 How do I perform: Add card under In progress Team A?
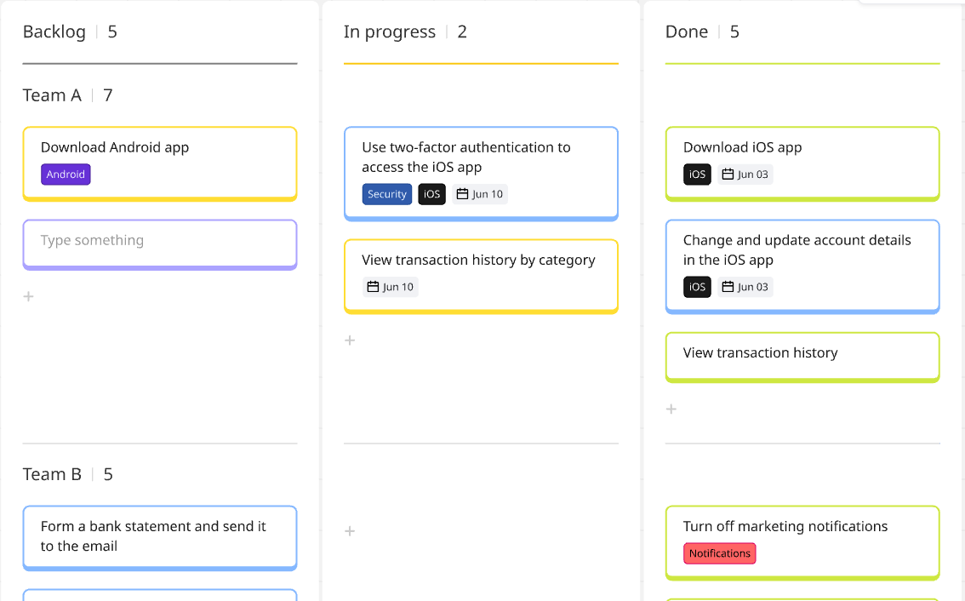(349, 341)
